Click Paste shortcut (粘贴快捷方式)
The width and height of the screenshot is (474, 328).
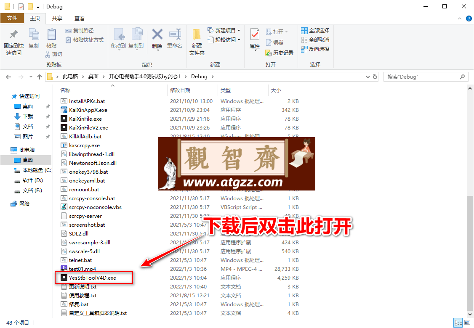(x=84, y=40)
